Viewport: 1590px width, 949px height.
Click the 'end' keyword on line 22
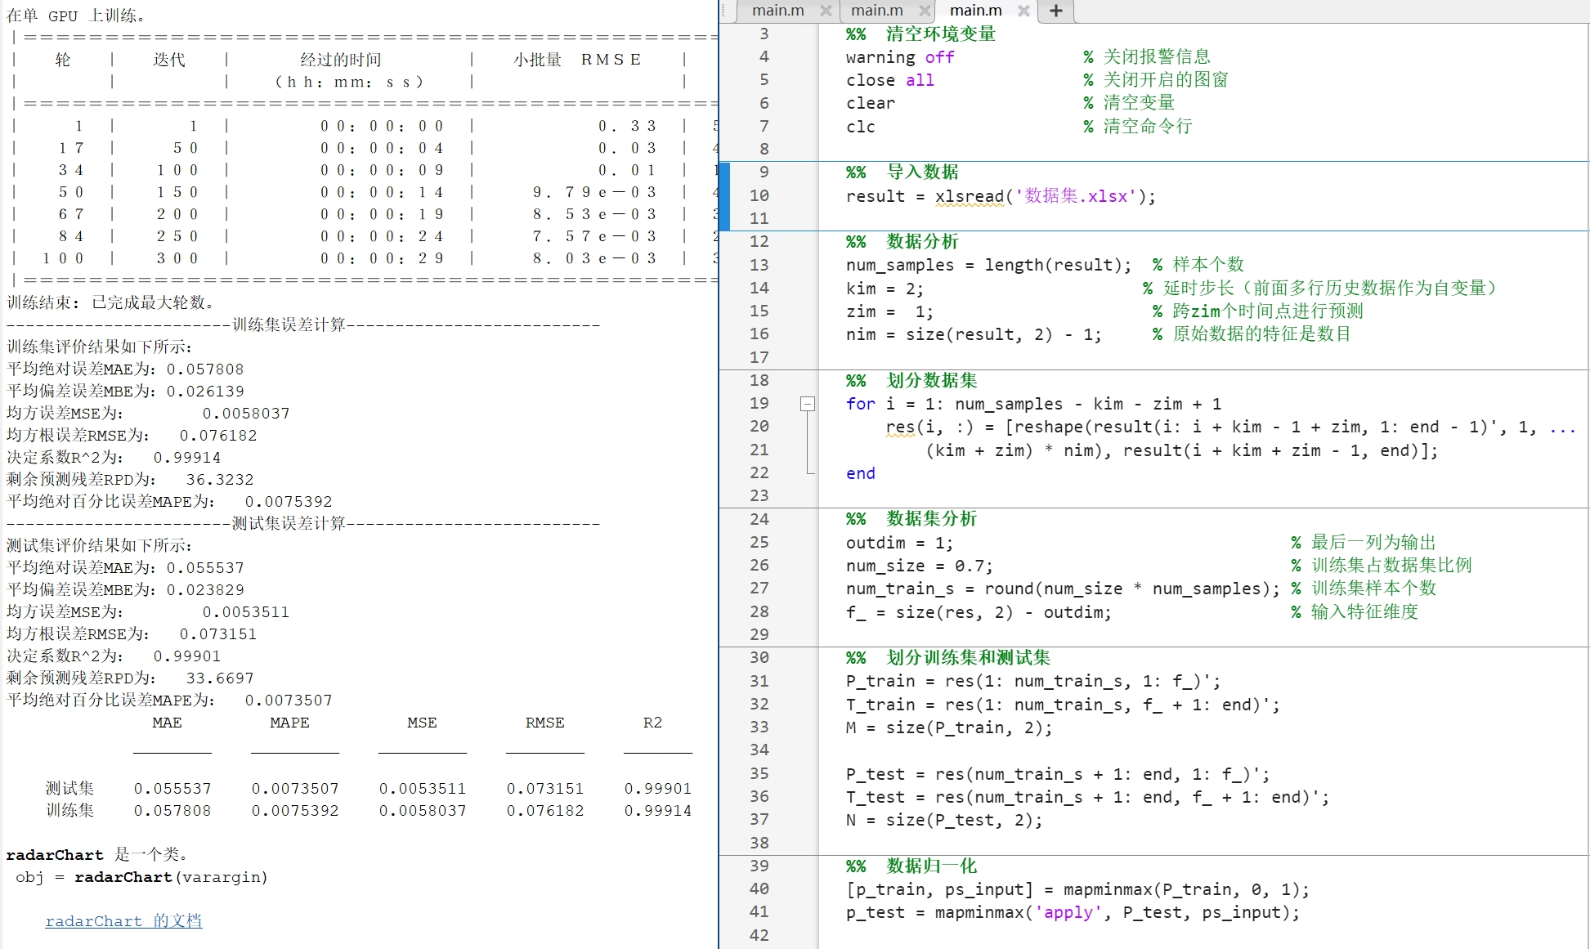click(x=860, y=473)
